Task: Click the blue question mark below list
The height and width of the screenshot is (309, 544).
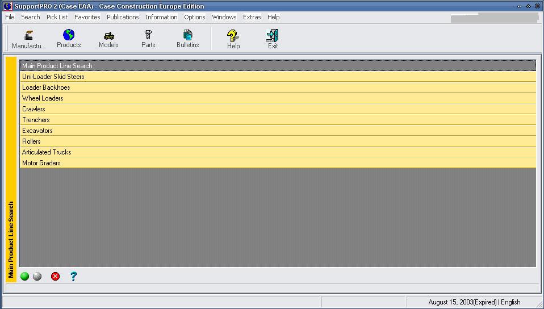Action: (x=73, y=277)
